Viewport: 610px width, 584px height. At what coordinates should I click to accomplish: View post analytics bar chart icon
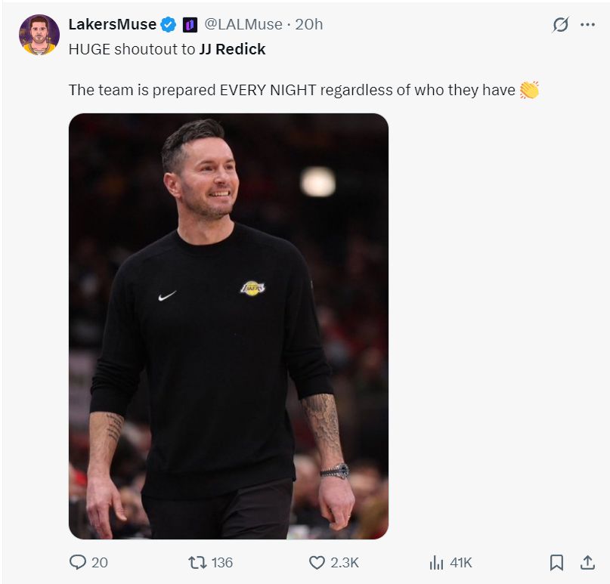pyautogui.click(x=436, y=562)
